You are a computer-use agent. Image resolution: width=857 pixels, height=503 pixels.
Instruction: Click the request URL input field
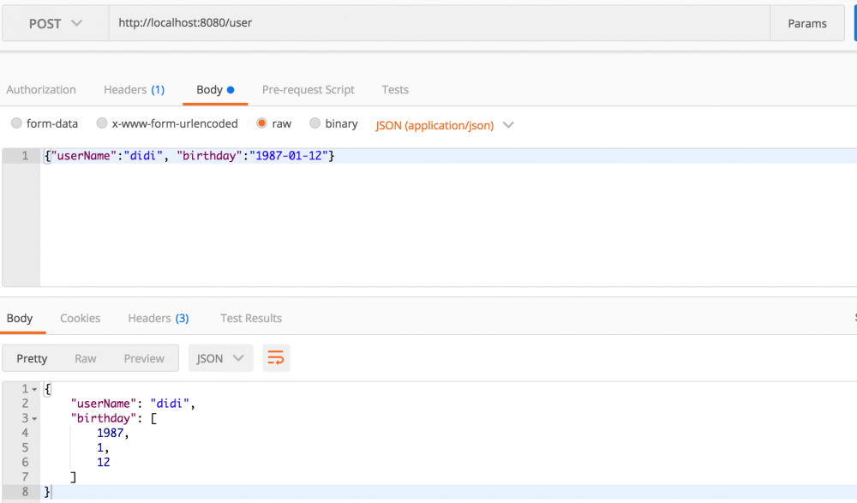click(440, 23)
